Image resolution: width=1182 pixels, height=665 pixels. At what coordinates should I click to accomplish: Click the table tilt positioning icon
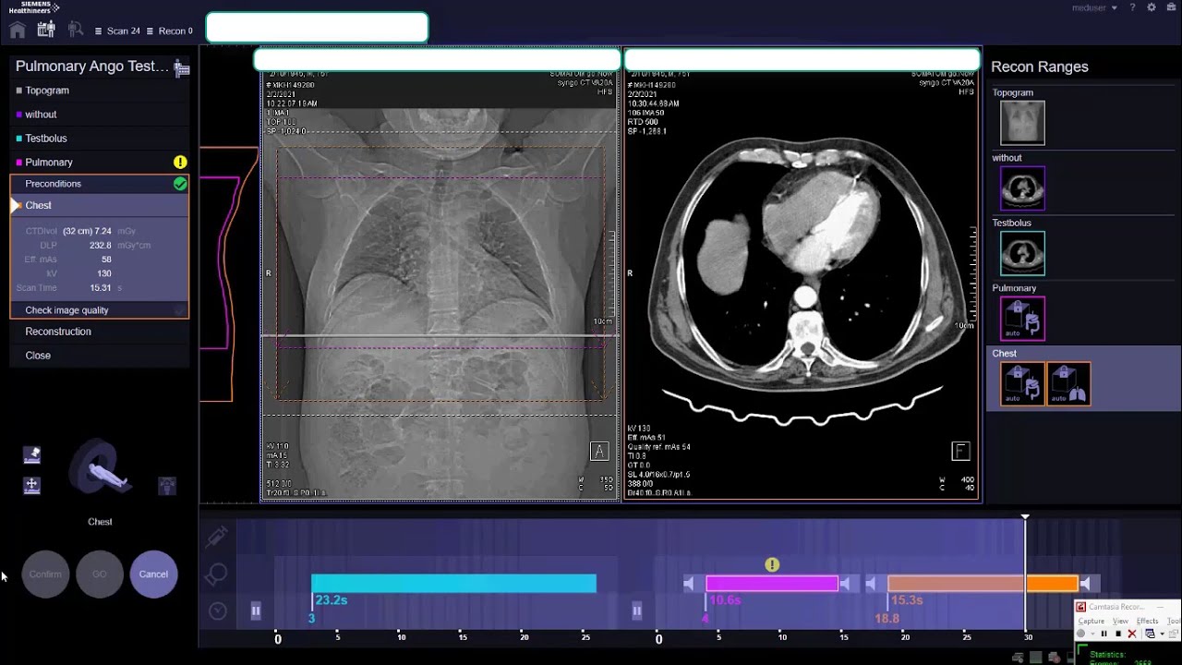pyautogui.click(x=32, y=454)
